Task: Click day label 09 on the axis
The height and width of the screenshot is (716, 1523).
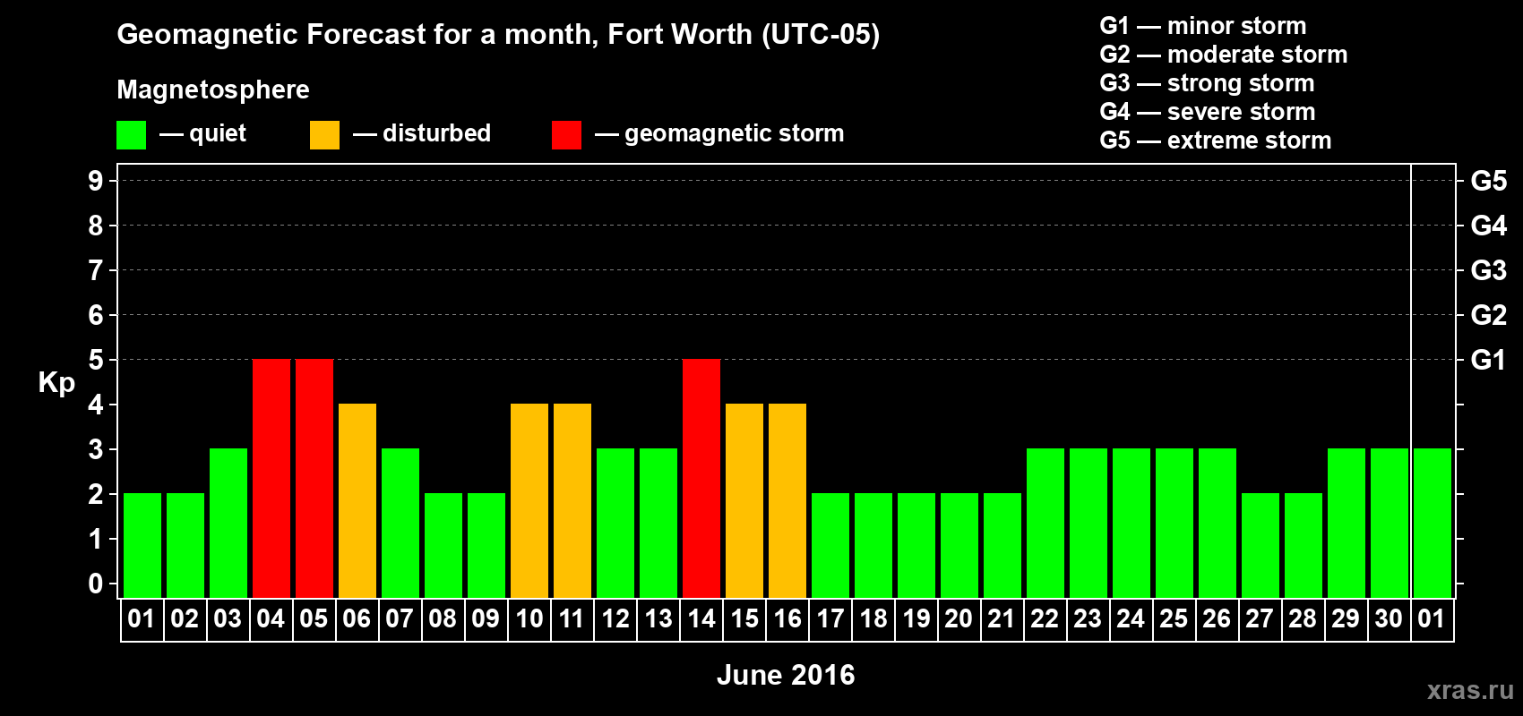Action: [486, 618]
